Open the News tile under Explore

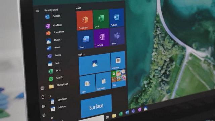[87, 84]
